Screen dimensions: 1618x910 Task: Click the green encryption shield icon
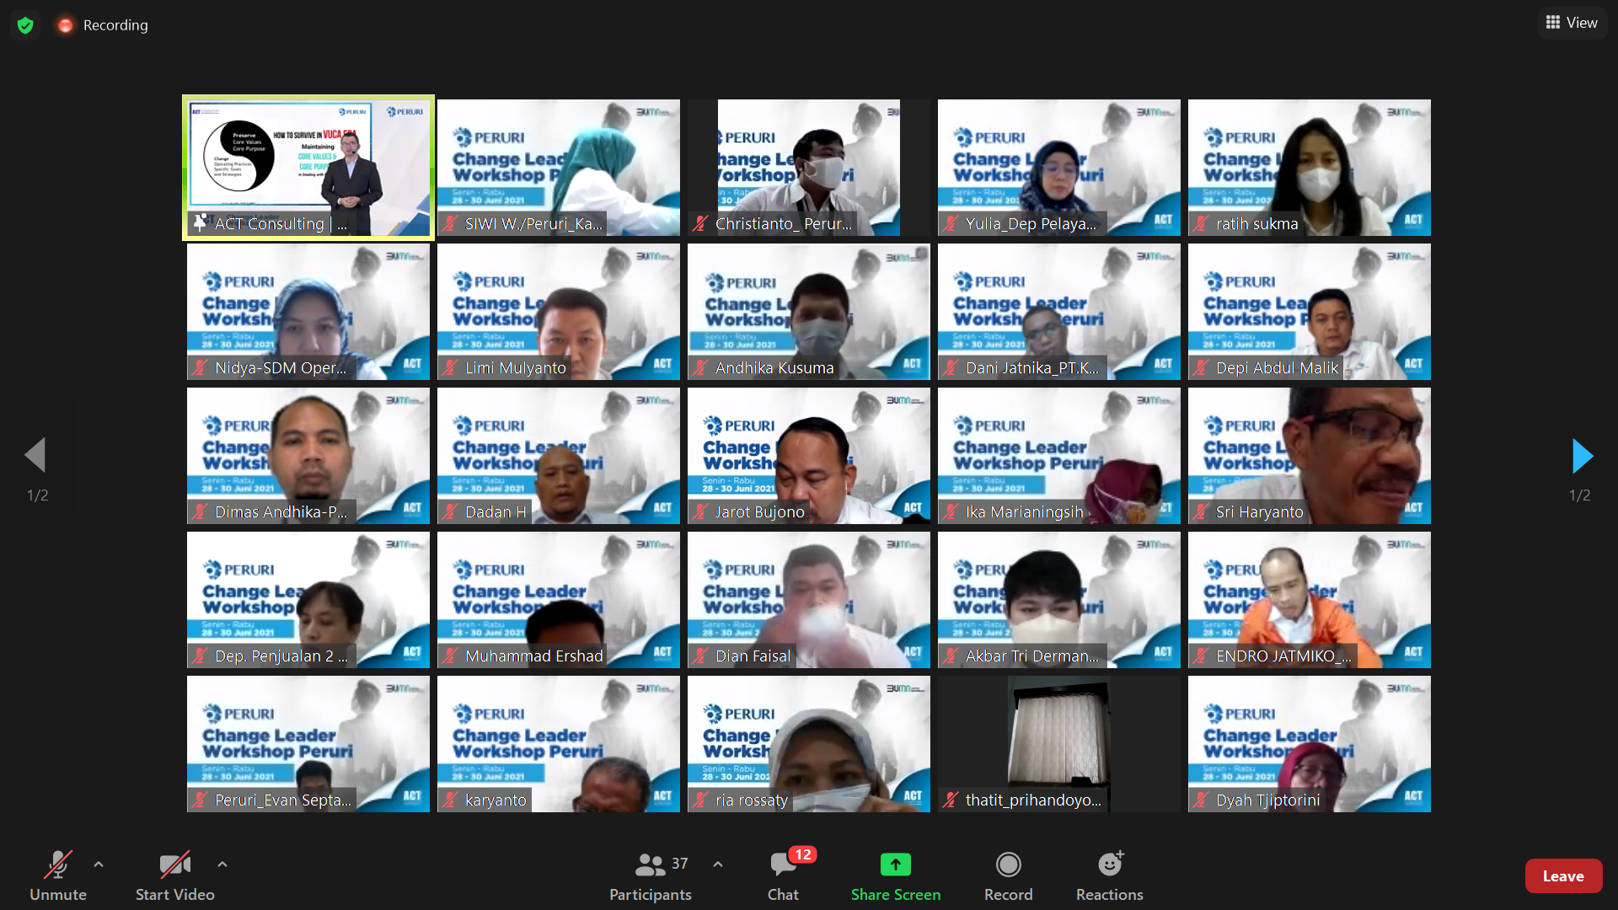click(x=25, y=25)
